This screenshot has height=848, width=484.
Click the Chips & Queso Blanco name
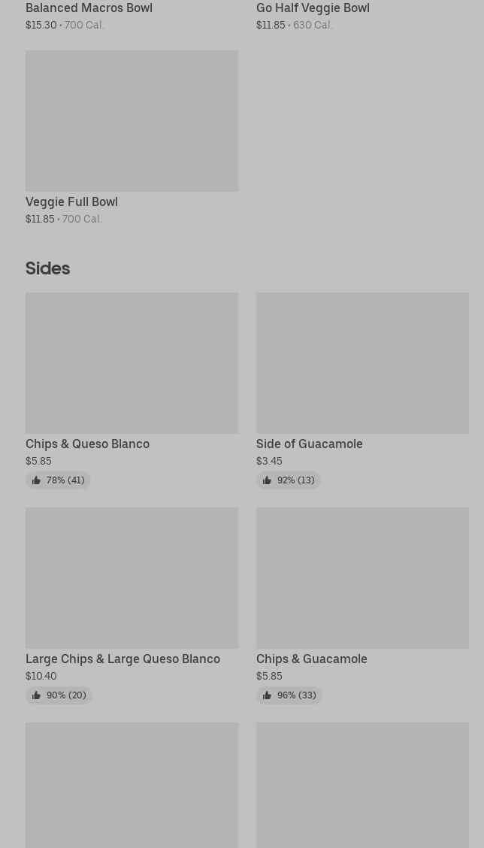coord(87,444)
